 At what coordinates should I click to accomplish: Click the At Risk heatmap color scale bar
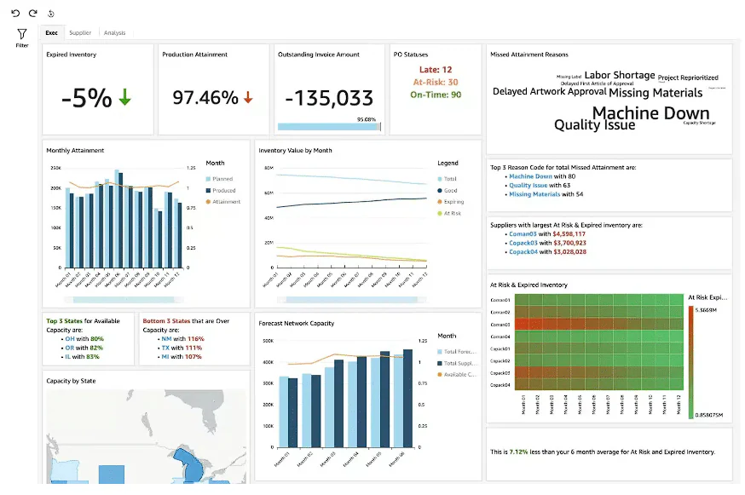tap(690, 362)
